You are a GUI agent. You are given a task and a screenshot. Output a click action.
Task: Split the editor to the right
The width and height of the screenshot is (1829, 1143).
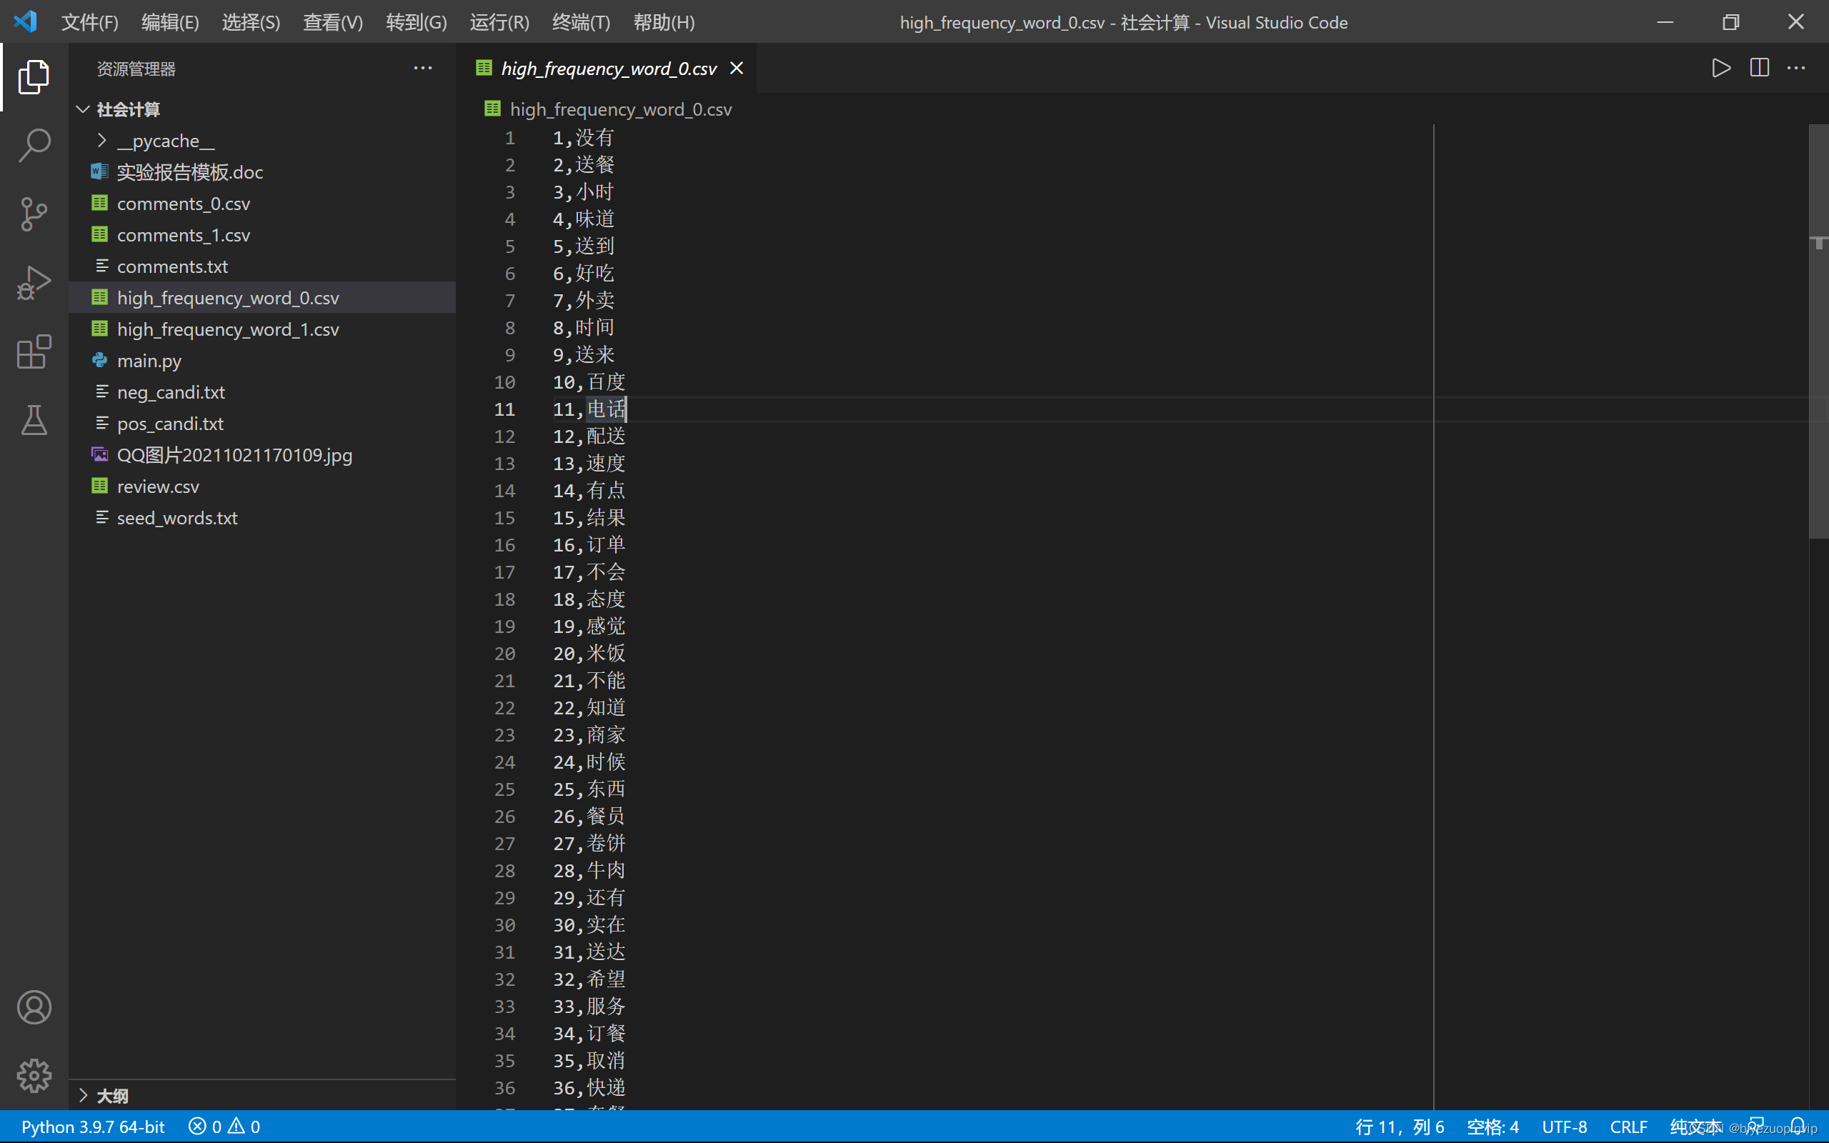coord(1759,68)
